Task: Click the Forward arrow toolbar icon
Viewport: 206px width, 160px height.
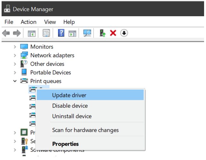Action: point(17,33)
